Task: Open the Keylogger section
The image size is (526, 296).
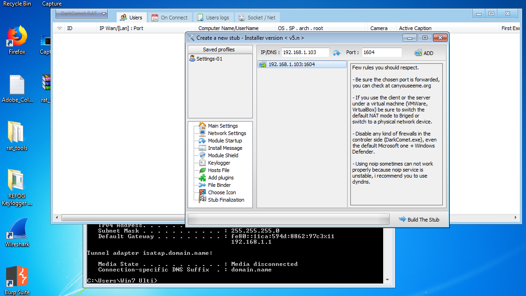Action: tap(219, 163)
